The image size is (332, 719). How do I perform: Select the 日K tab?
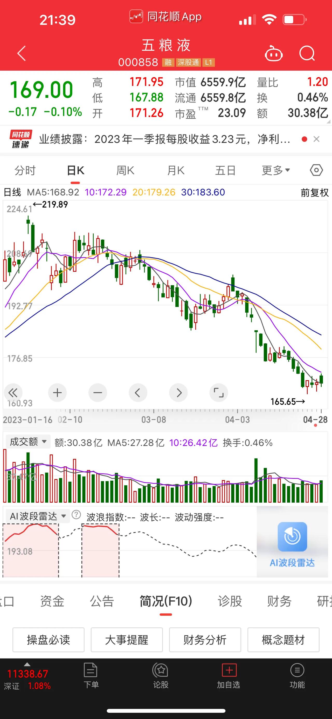75,170
